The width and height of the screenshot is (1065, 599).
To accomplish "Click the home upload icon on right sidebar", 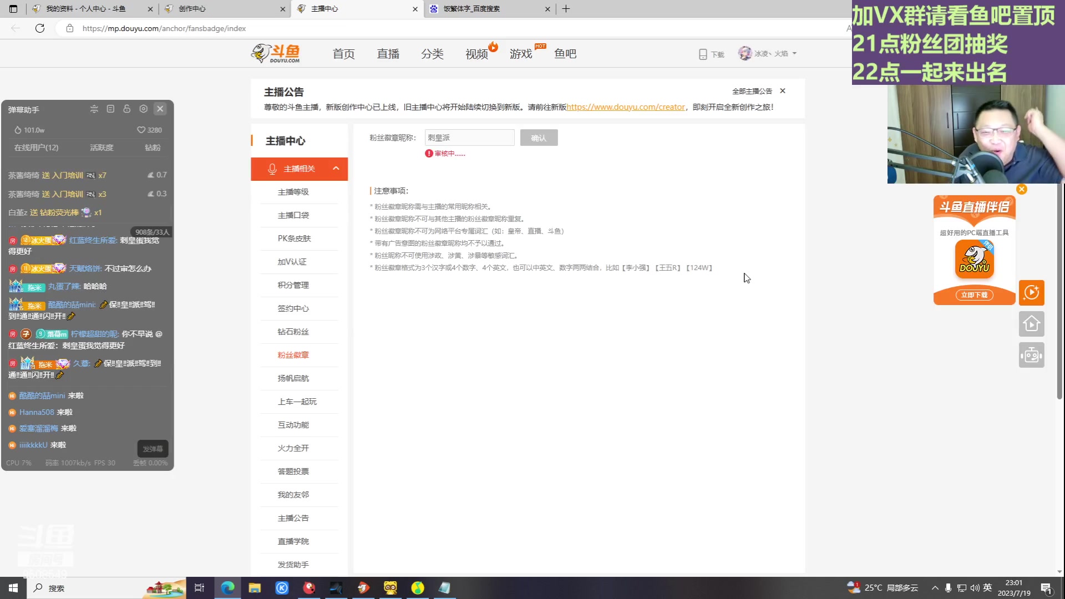I will pos(1032,324).
